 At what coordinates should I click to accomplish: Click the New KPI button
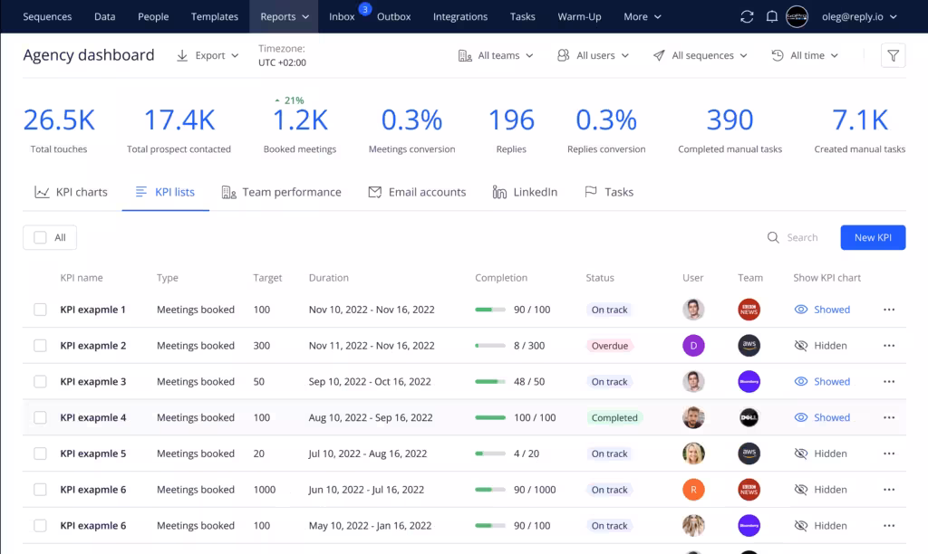coord(872,237)
